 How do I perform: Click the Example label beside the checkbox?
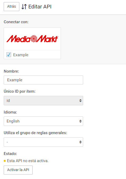pos(21,55)
